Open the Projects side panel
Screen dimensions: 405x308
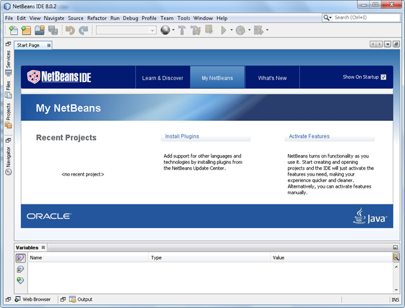8,116
